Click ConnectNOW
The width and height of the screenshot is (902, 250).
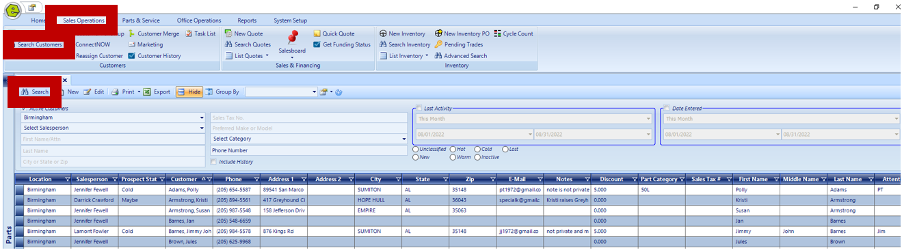pos(92,44)
